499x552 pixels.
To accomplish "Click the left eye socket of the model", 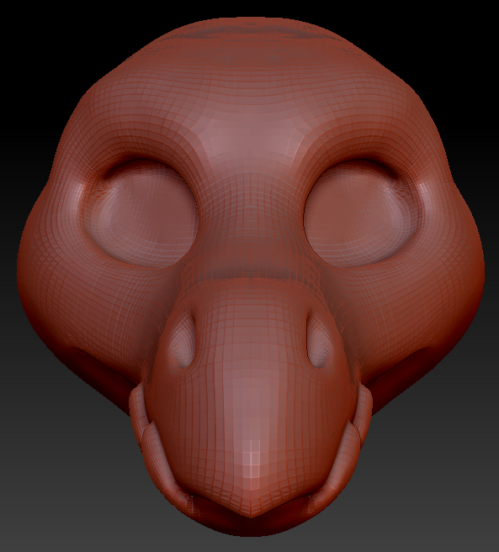I will (x=141, y=213).
